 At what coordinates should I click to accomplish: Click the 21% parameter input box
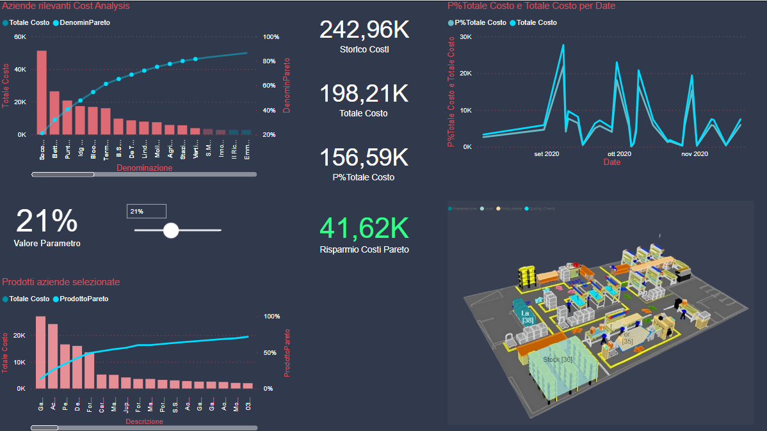pyautogui.click(x=147, y=211)
